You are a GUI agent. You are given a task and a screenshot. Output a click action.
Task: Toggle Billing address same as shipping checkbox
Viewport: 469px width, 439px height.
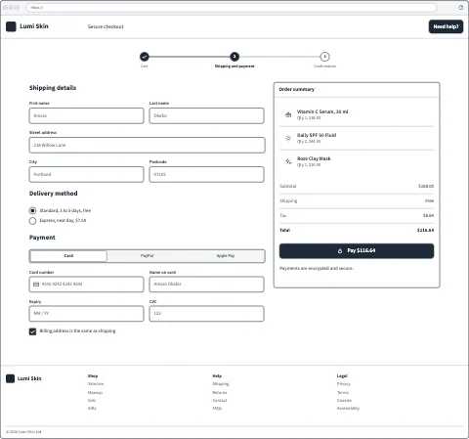tap(32, 331)
